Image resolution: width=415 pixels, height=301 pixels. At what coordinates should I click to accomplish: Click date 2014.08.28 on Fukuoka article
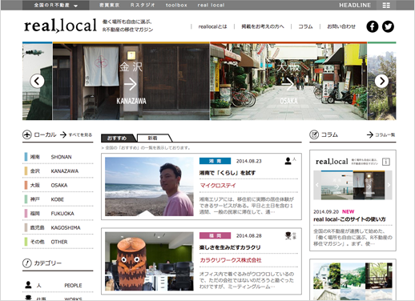coord(249,236)
